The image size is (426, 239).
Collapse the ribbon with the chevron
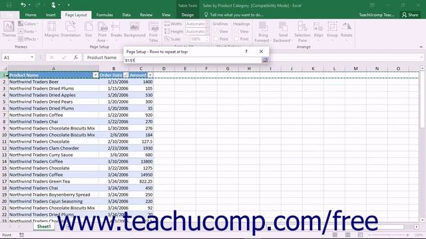[x=421, y=47]
